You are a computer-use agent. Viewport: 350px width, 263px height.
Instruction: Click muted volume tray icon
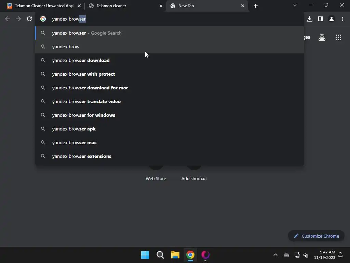tap(306, 255)
